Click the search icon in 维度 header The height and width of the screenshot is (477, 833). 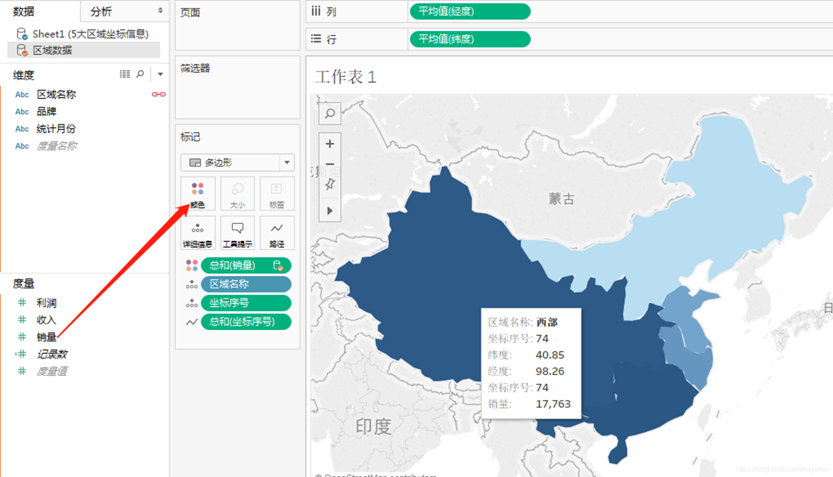[x=140, y=74]
